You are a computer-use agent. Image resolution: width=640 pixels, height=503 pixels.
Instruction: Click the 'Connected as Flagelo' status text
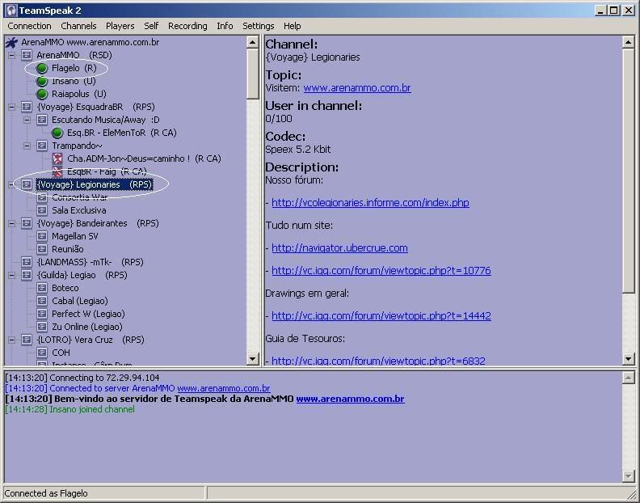(x=46, y=493)
